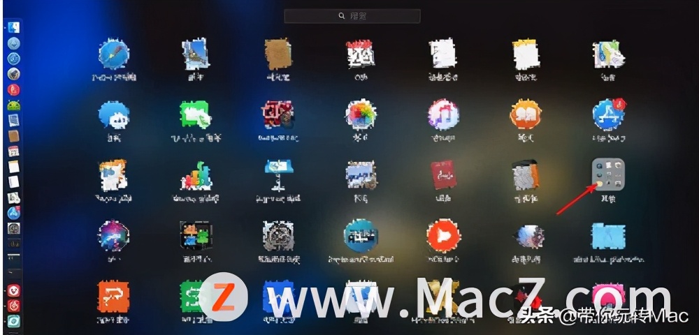
Task: Click the green Android robot Dock icon
Action: tap(14, 105)
